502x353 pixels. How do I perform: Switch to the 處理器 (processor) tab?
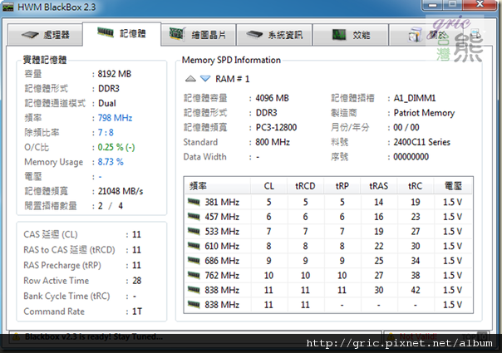pos(45,35)
